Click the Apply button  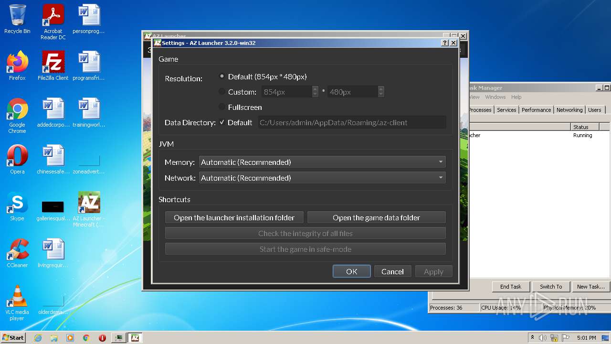tap(433, 271)
